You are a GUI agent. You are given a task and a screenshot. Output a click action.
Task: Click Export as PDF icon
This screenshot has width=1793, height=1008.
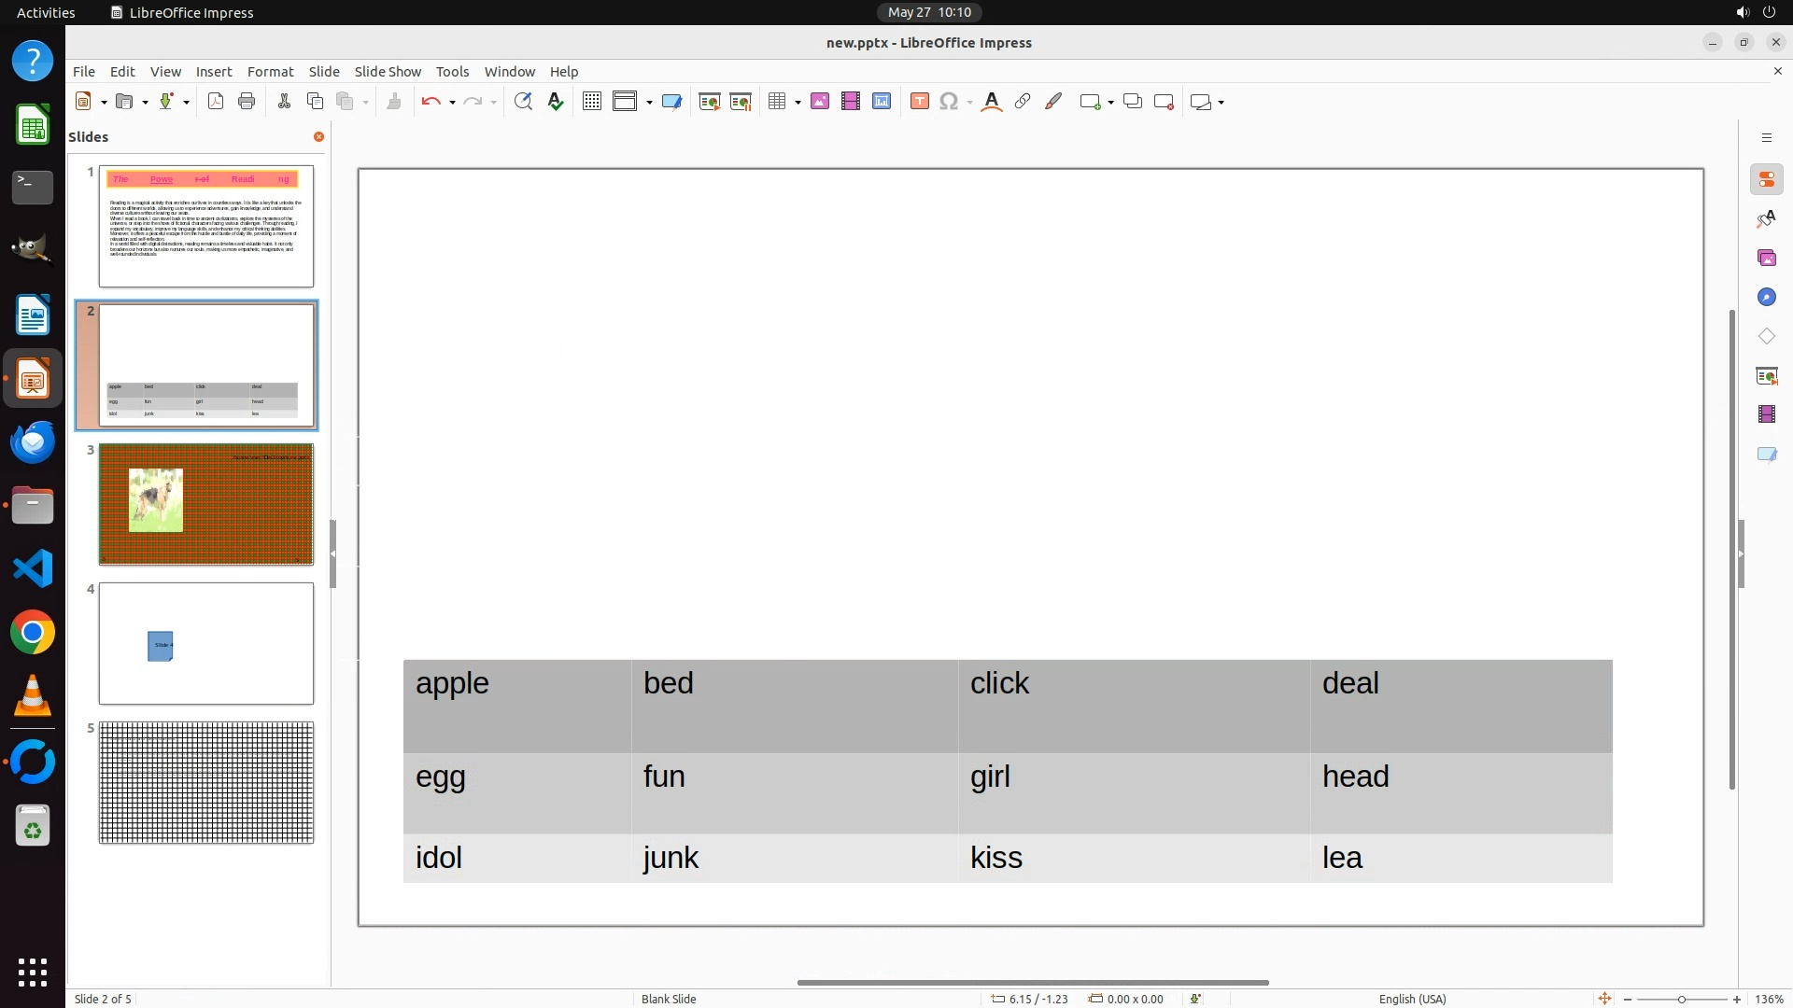(x=216, y=102)
